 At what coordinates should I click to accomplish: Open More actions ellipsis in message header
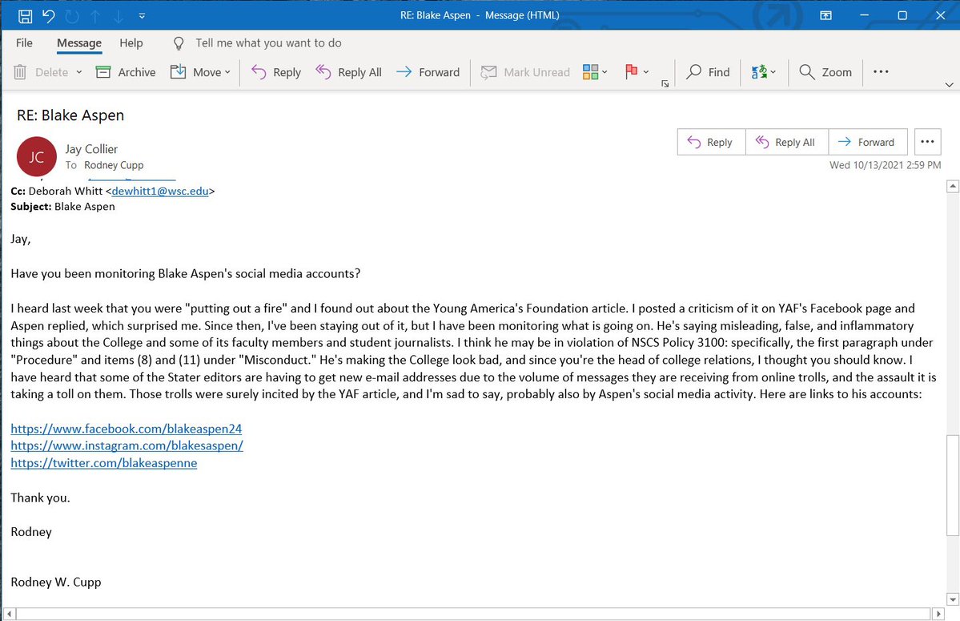[x=927, y=142]
